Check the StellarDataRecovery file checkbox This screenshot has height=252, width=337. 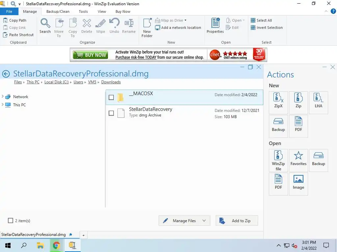point(111,113)
